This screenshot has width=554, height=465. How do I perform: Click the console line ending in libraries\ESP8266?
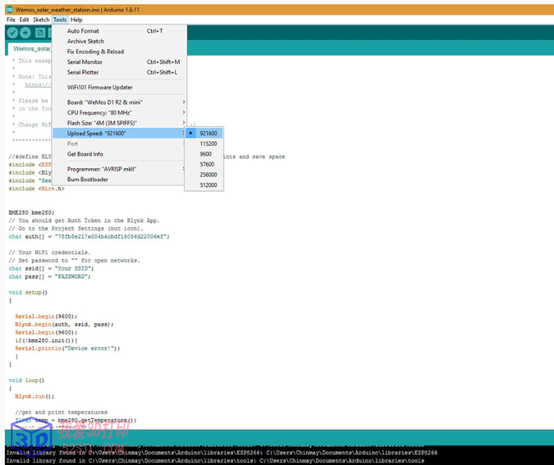tap(222, 453)
